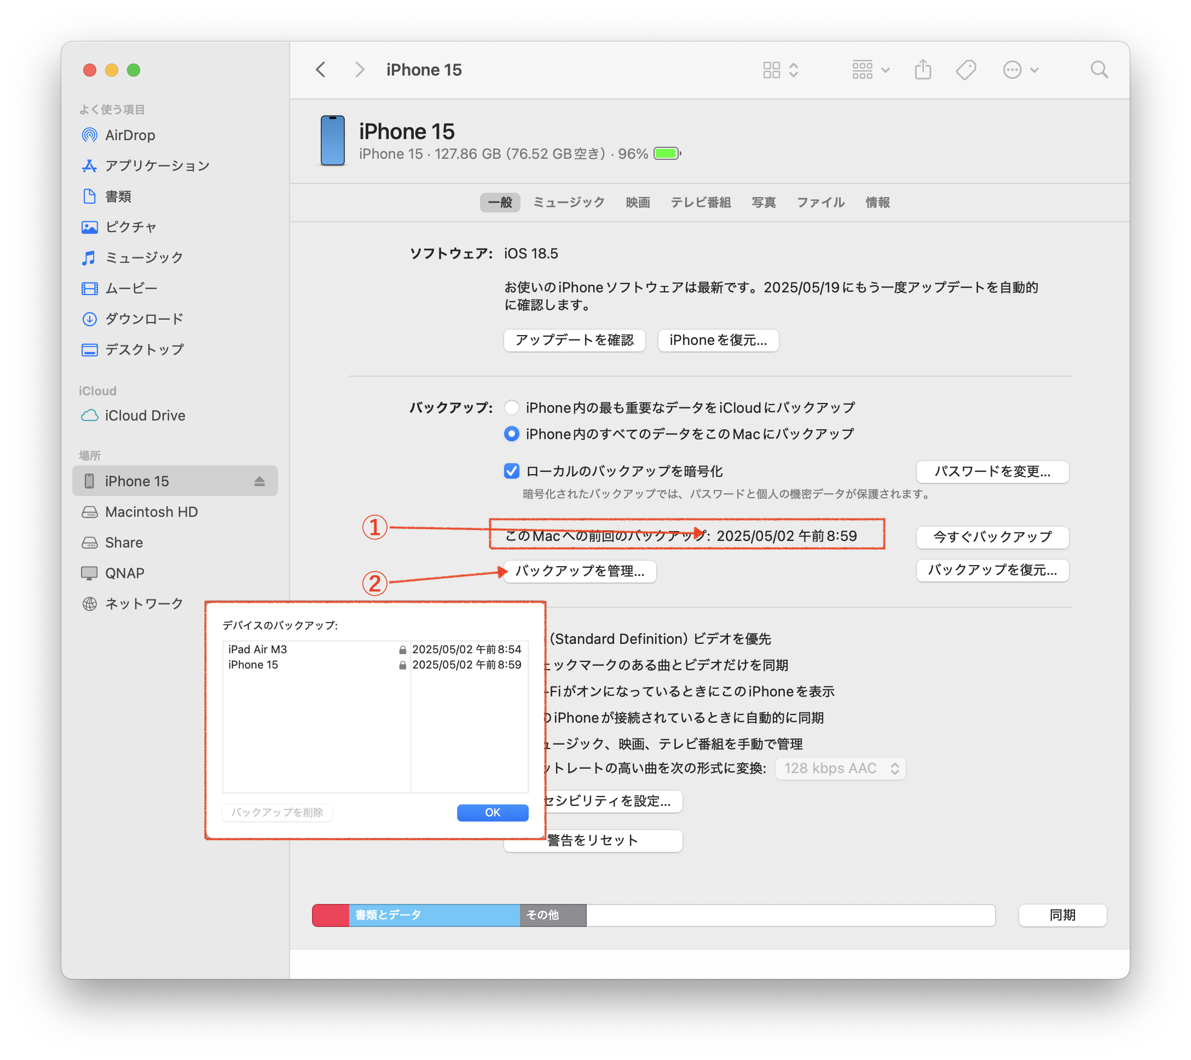This screenshot has height=1060, width=1191.
Task: Select back up to this Mac radio
Action: click(512, 434)
